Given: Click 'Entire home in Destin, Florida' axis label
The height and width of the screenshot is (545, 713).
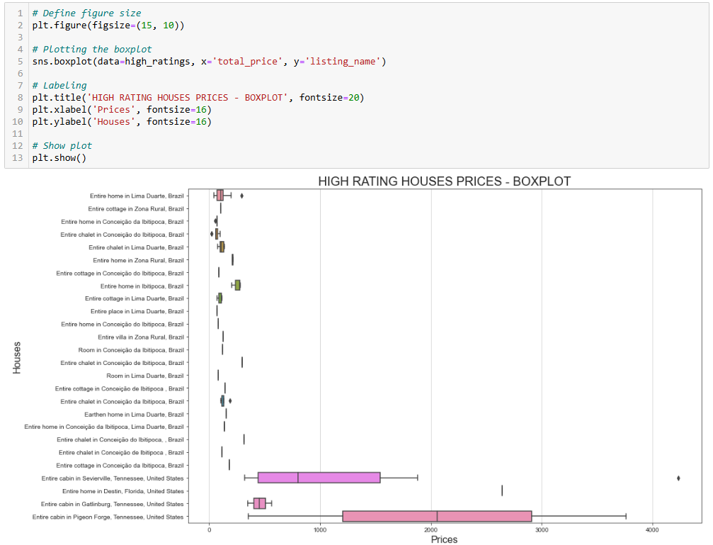Looking at the screenshot, I should (122, 491).
